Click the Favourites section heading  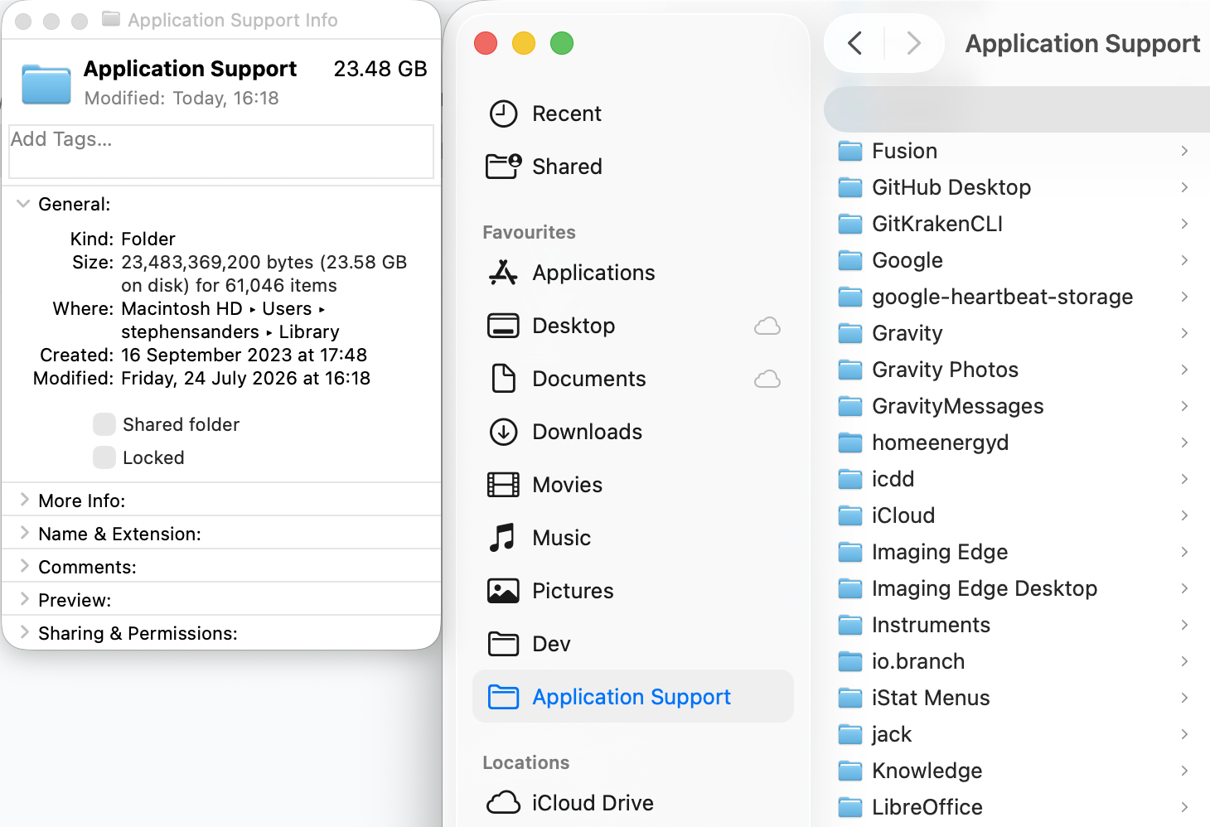(x=529, y=232)
